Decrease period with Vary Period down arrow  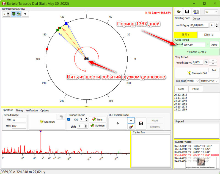[x=213, y=64]
